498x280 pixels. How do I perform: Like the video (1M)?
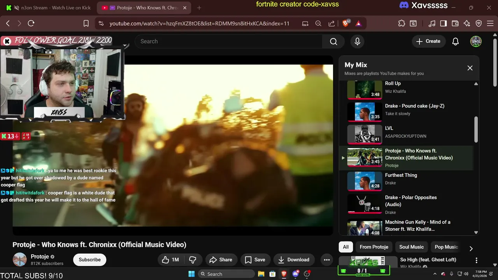pos(170,260)
